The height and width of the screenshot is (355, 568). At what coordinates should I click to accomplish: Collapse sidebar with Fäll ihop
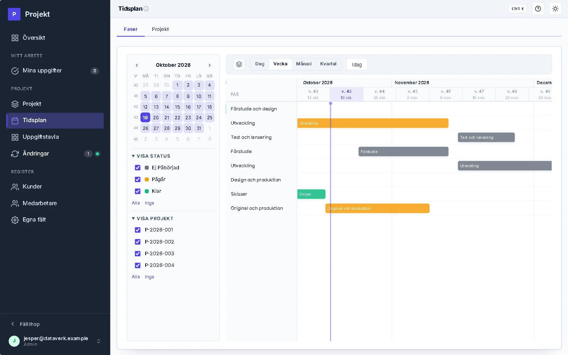tap(26, 324)
